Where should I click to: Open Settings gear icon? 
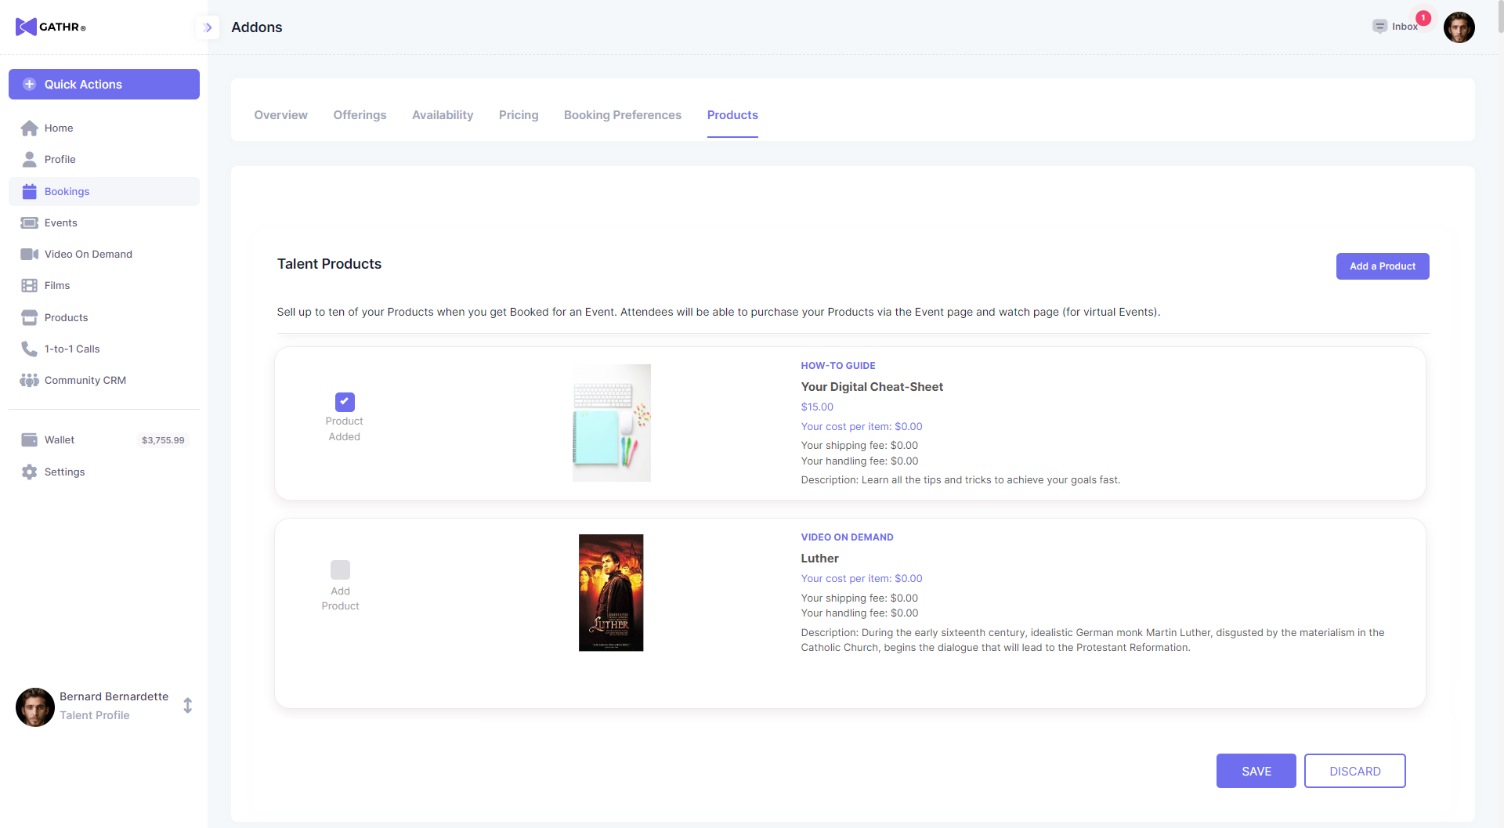pos(29,472)
